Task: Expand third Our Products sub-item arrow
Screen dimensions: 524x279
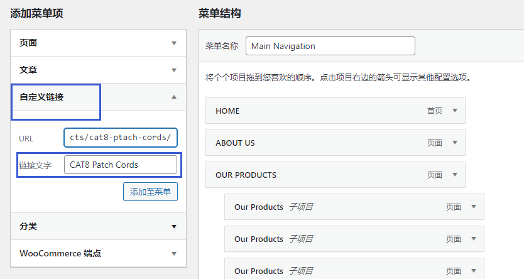Action: 474,271
